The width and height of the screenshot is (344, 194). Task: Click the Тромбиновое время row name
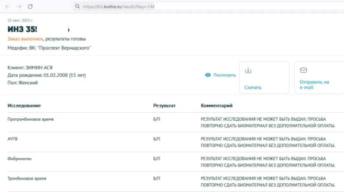(x=27, y=178)
